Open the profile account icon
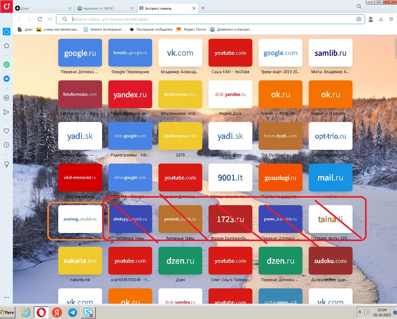This screenshot has height=319, width=397. [x=371, y=19]
